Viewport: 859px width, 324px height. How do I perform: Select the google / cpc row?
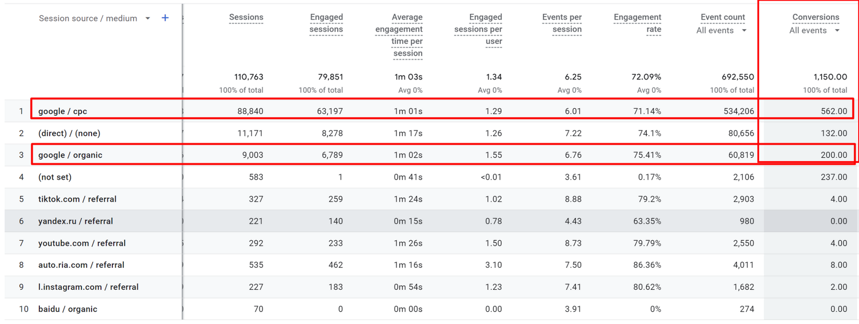click(x=63, y=111)
